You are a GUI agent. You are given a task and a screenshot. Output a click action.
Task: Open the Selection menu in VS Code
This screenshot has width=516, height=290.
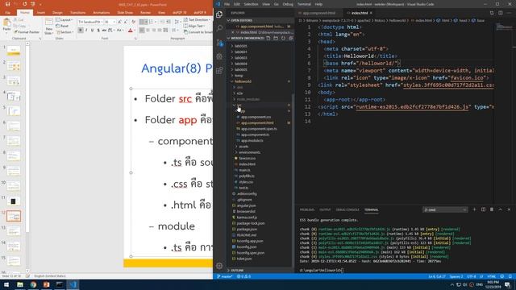click(x=251, y=4)
